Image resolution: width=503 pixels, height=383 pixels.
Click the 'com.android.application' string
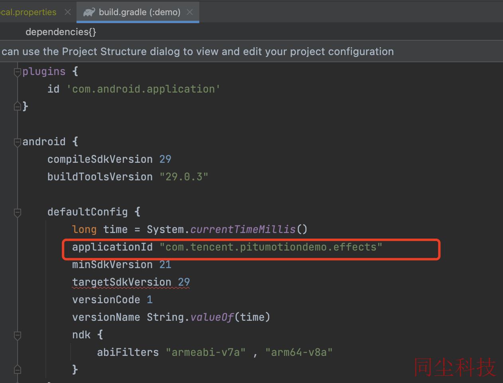(x=143, y=89)
